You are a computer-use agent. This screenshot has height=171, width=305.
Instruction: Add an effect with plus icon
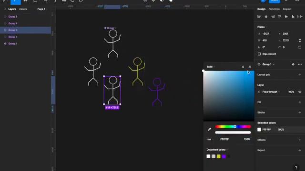tap(300, 140)
